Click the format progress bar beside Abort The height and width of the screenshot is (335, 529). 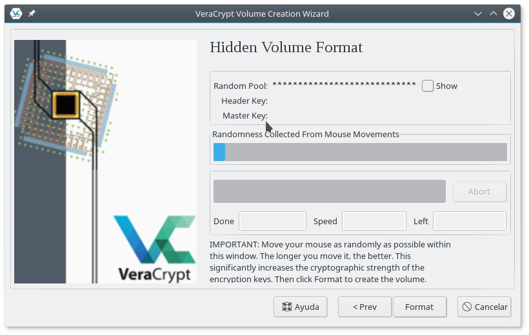(329, 191)
